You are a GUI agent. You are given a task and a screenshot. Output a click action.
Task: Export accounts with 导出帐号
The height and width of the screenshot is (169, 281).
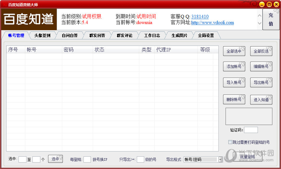pyautogui.click(x=261, y=82)
